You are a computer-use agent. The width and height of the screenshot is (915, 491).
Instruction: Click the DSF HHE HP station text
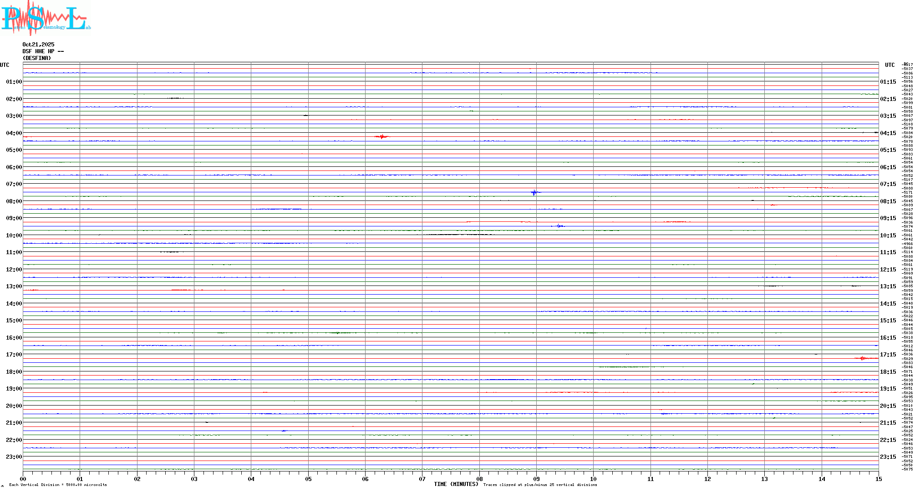tap(43, 51)
